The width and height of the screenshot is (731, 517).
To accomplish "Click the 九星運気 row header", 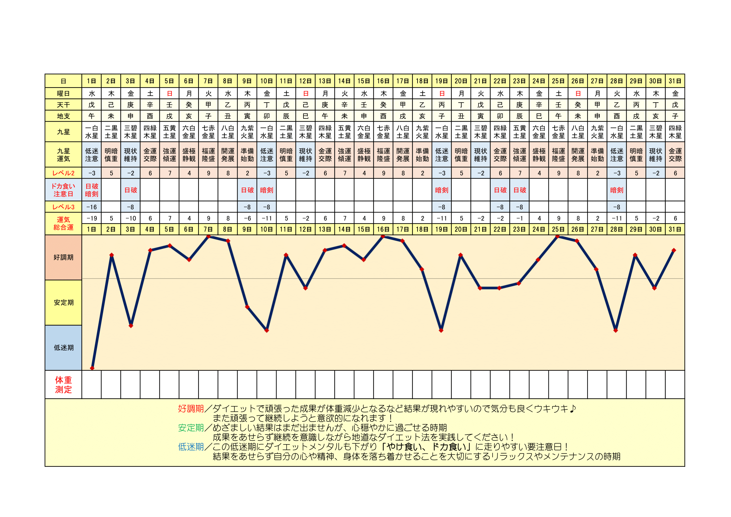I will click(x=63, y=155).
